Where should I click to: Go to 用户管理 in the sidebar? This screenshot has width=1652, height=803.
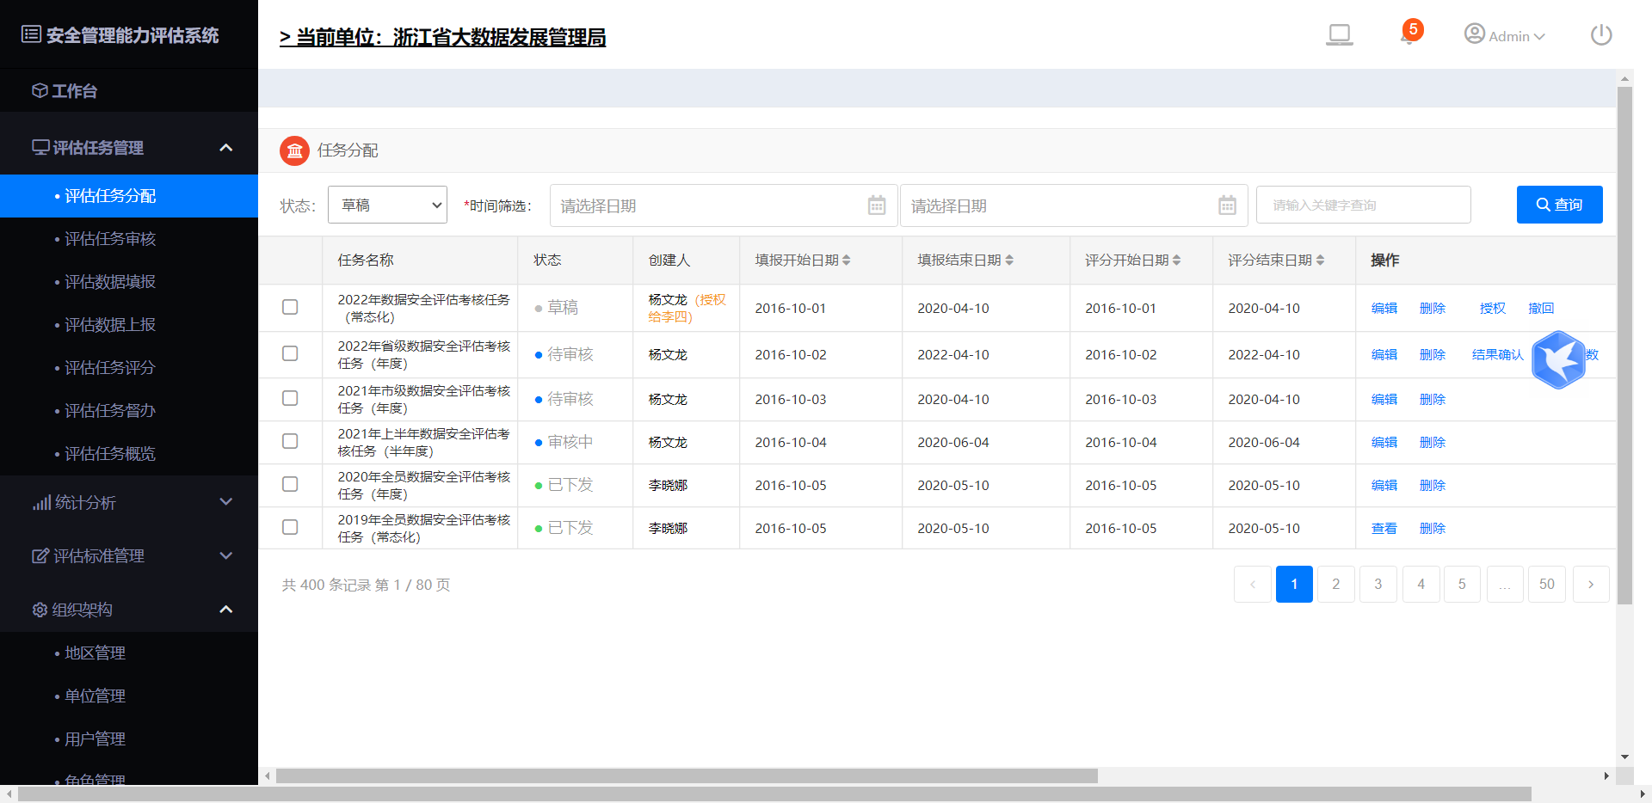129,739
